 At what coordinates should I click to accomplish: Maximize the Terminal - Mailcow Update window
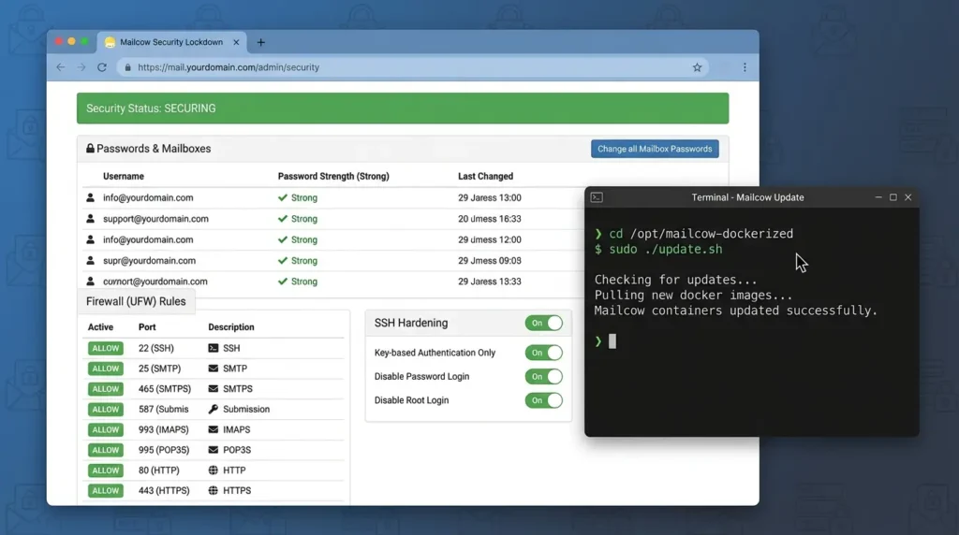click(x=893, y=197)
